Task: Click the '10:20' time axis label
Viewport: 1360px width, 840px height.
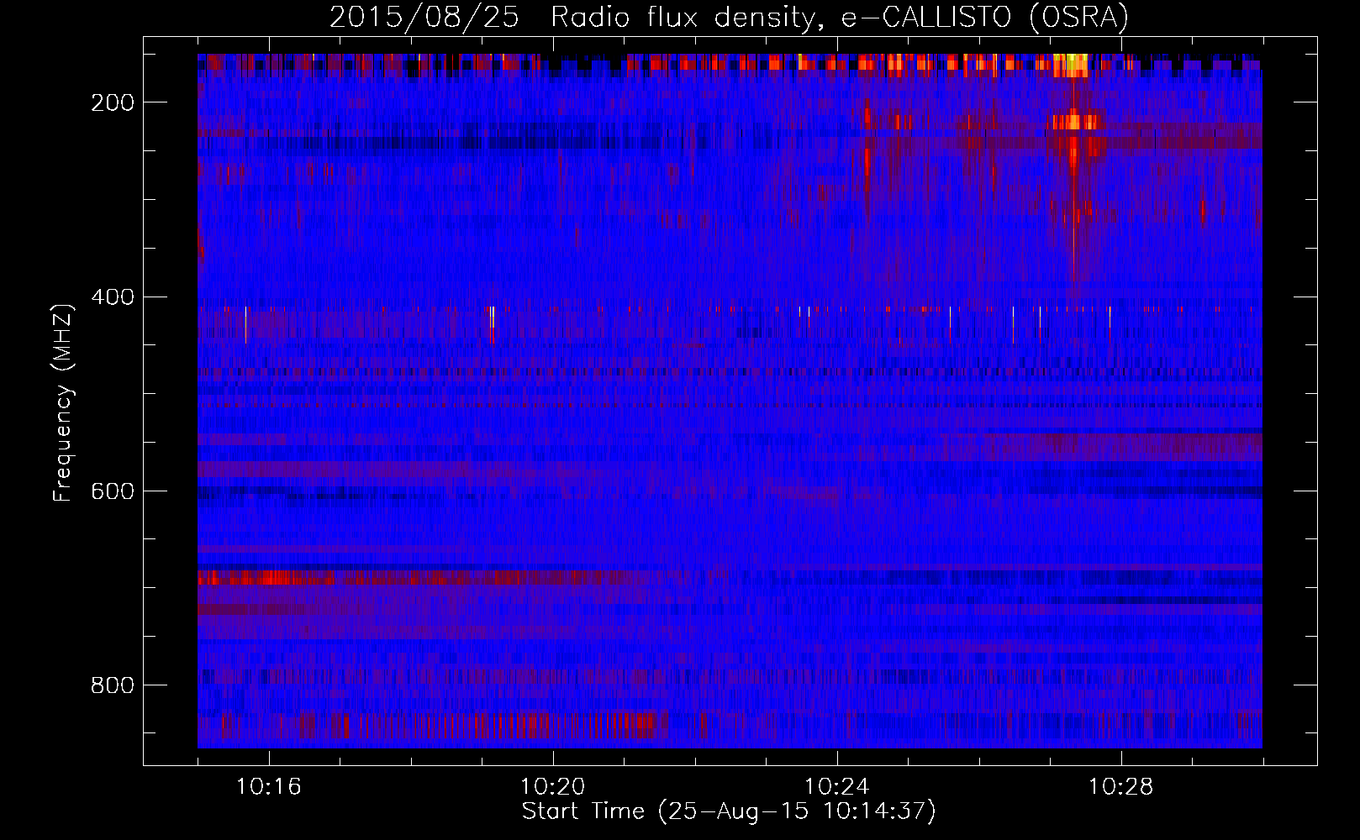Action: click(x=553, y=787)
